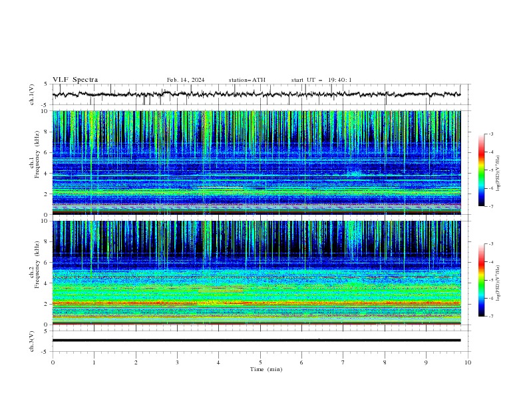Screen dimensions: 527x407
Task: Click the time axis tick label "3"
Action: click(177, 362)
